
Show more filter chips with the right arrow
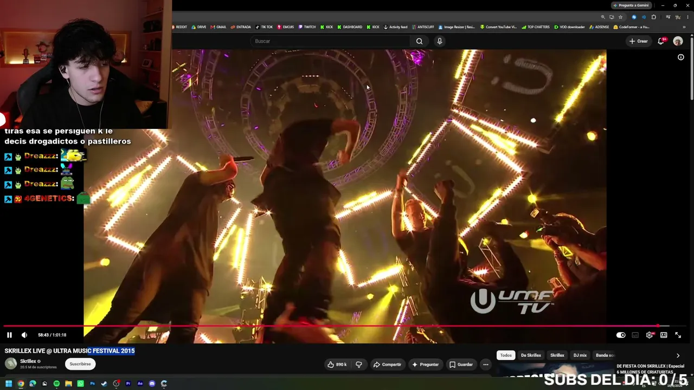tap(678, 355)
